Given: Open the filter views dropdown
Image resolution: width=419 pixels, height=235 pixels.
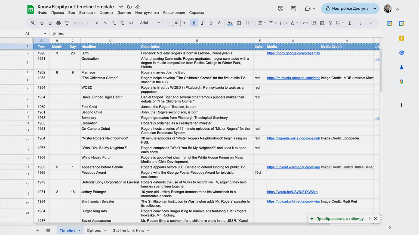Looking at the screenshot, I should pyautogui.click(x=340, y=23).
